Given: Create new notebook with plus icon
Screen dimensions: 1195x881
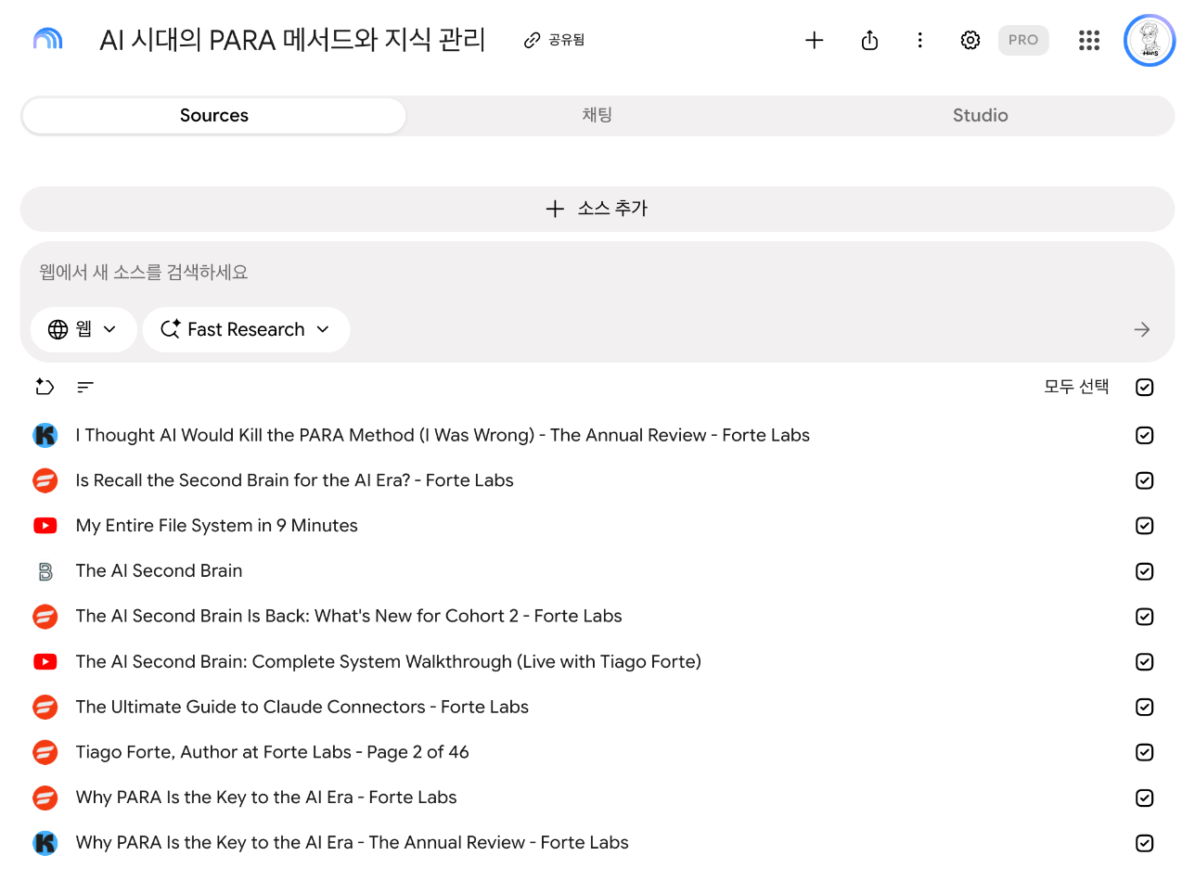Looking at the screenshot, I should (815, 40).
